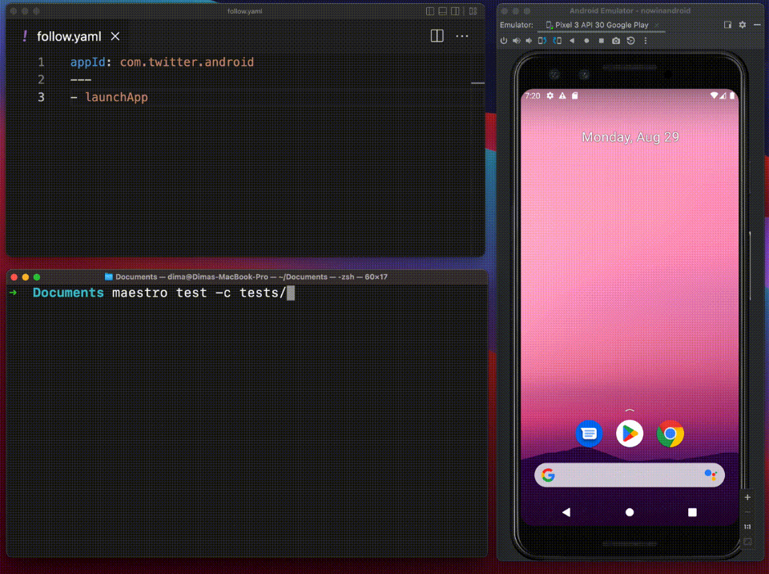Click the emulator volume down icon
This screenshot has height=574, width=769.
tap(529, 41)
